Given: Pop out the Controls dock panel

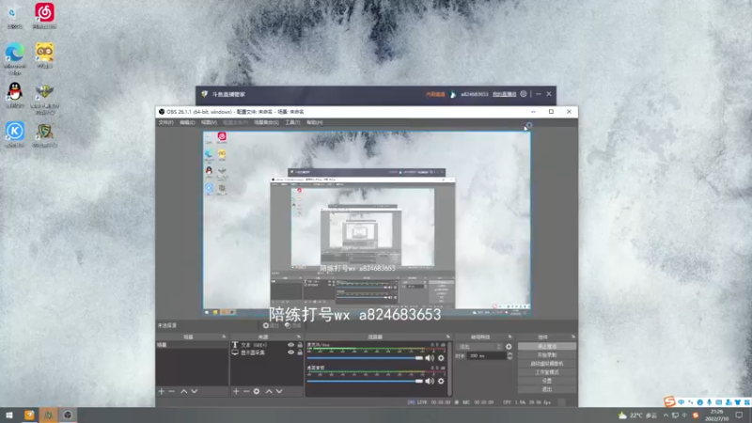Looking at the screenshot, I should (572, 337).
